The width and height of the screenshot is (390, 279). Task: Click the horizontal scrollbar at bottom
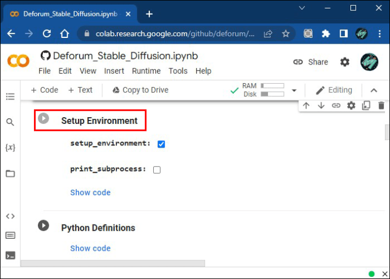point(112,263)
